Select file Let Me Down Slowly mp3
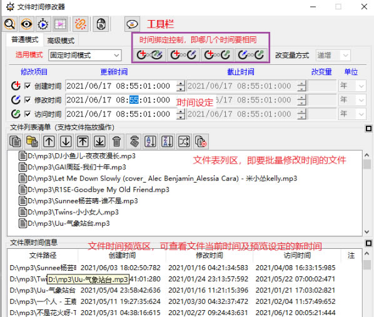 (x=158, y=178)
